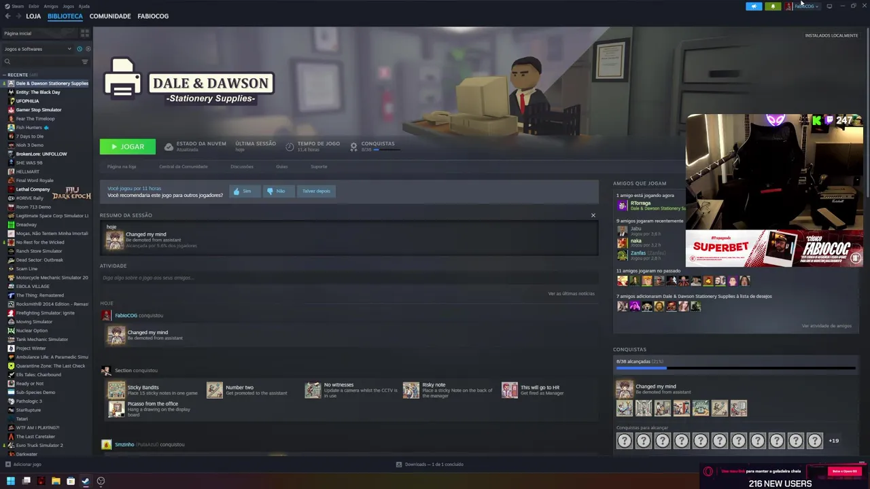Click Adicionar jogo plus icon
Image resolution: width=870 pixels, height=489 pixels.
point(8,465)
